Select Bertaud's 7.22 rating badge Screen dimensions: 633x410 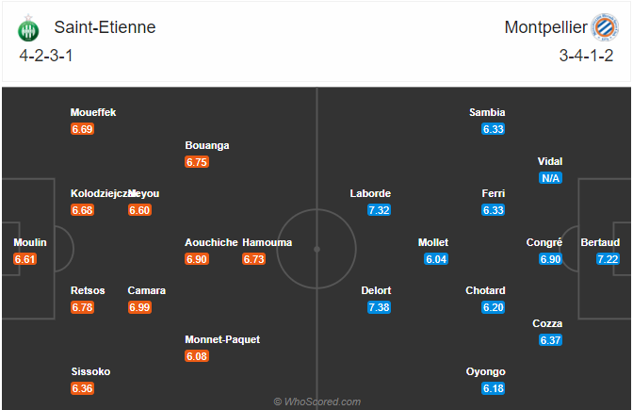pos(608,258)
